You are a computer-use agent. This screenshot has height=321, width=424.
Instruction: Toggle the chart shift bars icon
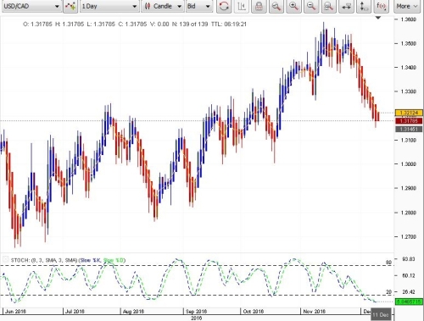tap(242, 6)
